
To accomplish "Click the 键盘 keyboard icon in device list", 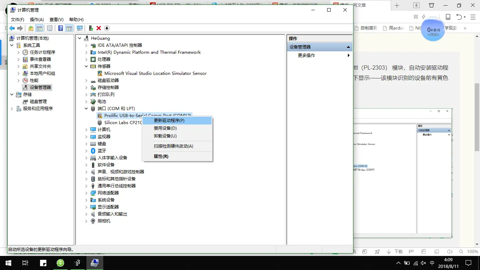I will (93, 143).
